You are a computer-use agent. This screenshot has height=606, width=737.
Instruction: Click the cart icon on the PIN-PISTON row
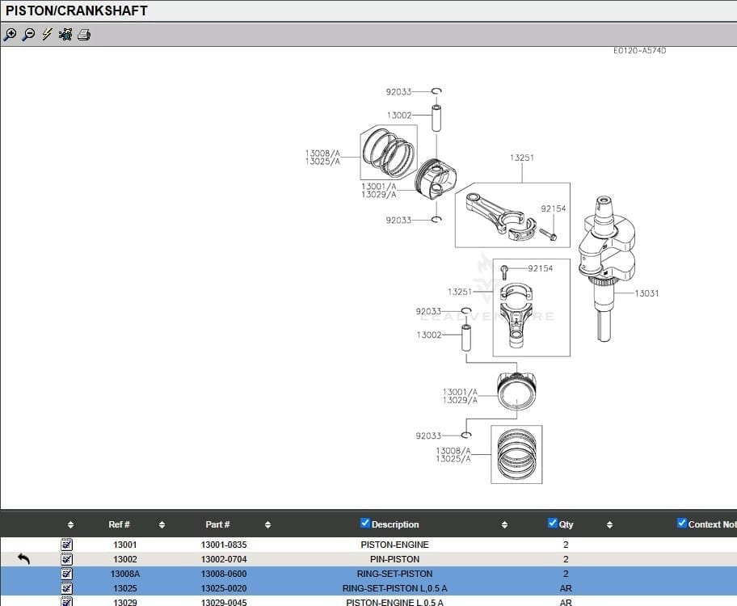point(66,558)
